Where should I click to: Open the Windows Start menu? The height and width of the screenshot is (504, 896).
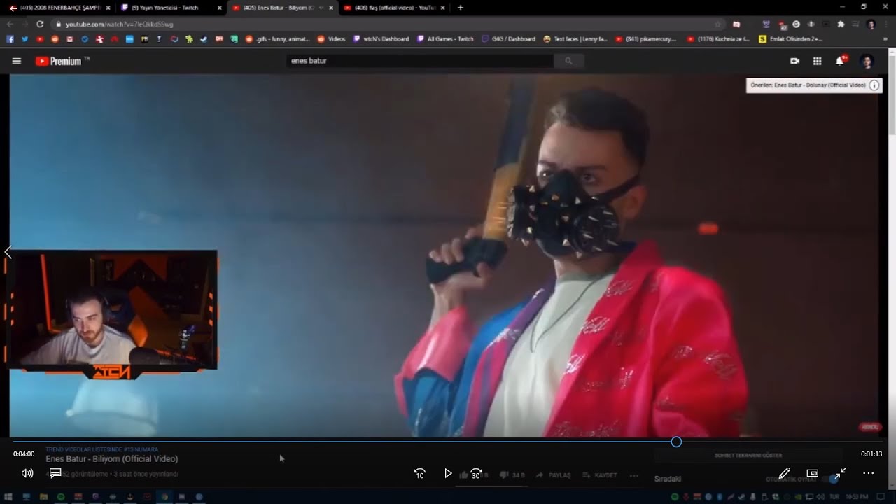[x=8, y=497]
